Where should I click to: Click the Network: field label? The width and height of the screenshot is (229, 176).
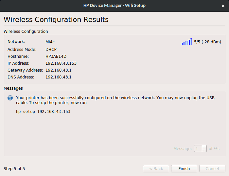coord(16,42)
